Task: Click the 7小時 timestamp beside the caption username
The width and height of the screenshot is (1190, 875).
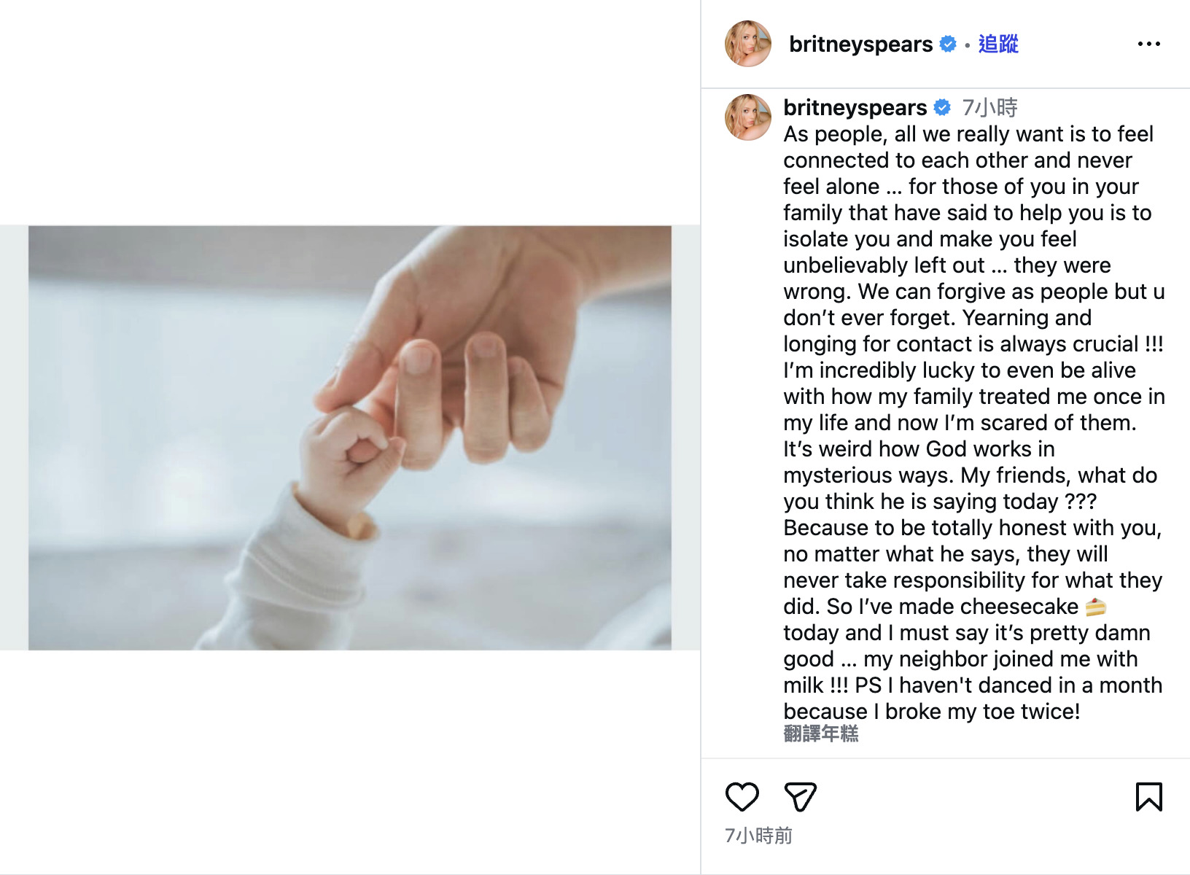Action: tap(989, 108)
